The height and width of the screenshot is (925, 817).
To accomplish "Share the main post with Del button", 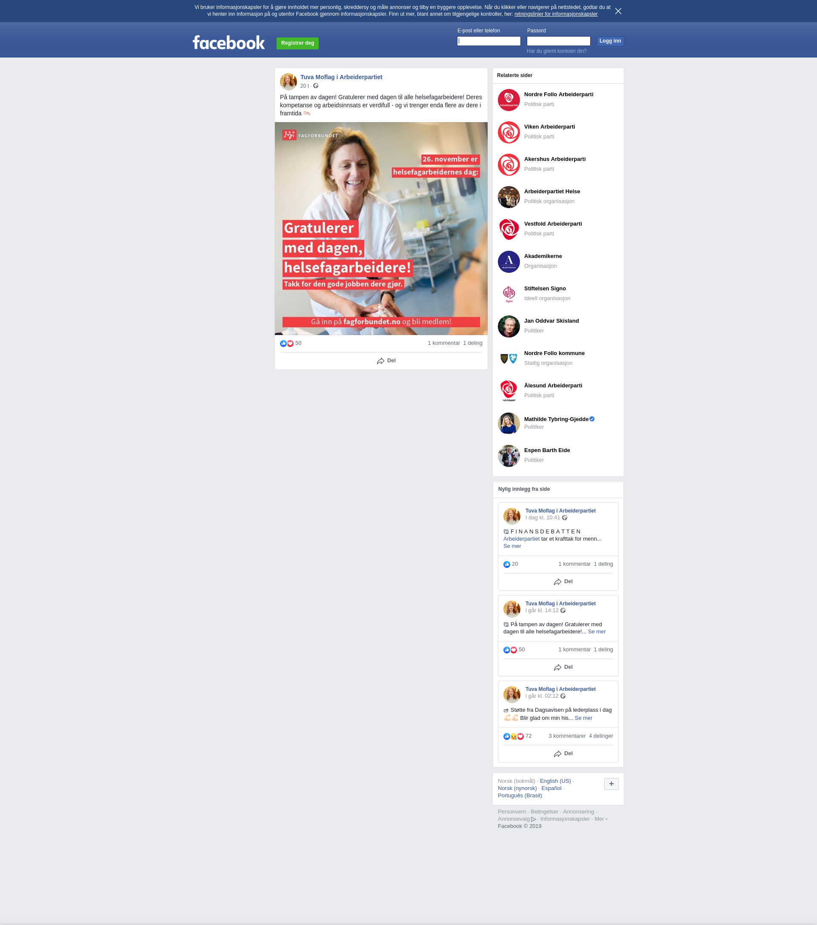I will [386, 361].
